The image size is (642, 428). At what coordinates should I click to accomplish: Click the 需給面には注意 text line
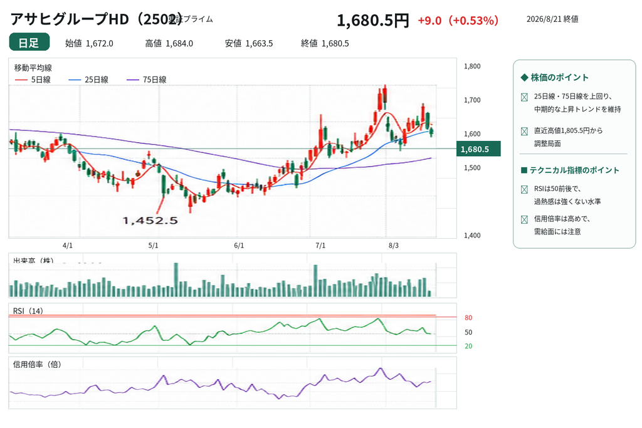pyautogui.click(x=557, y=232)
